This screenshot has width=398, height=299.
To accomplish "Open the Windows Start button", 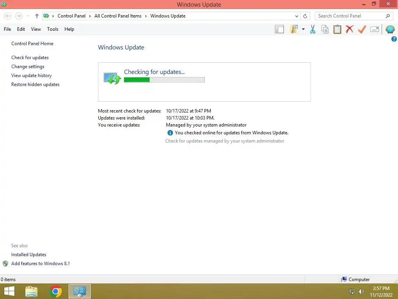I will point(9,291).
